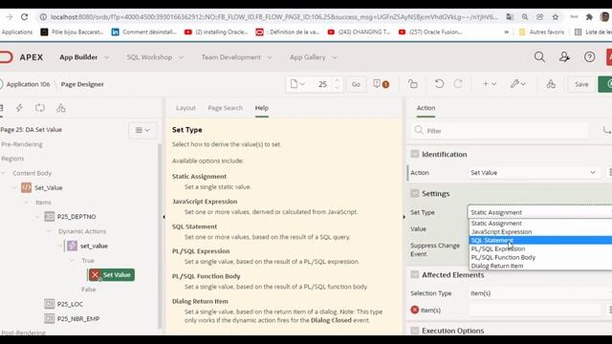Choose Static Assignment from the list

pyautogui.click(x=540, y=223)
